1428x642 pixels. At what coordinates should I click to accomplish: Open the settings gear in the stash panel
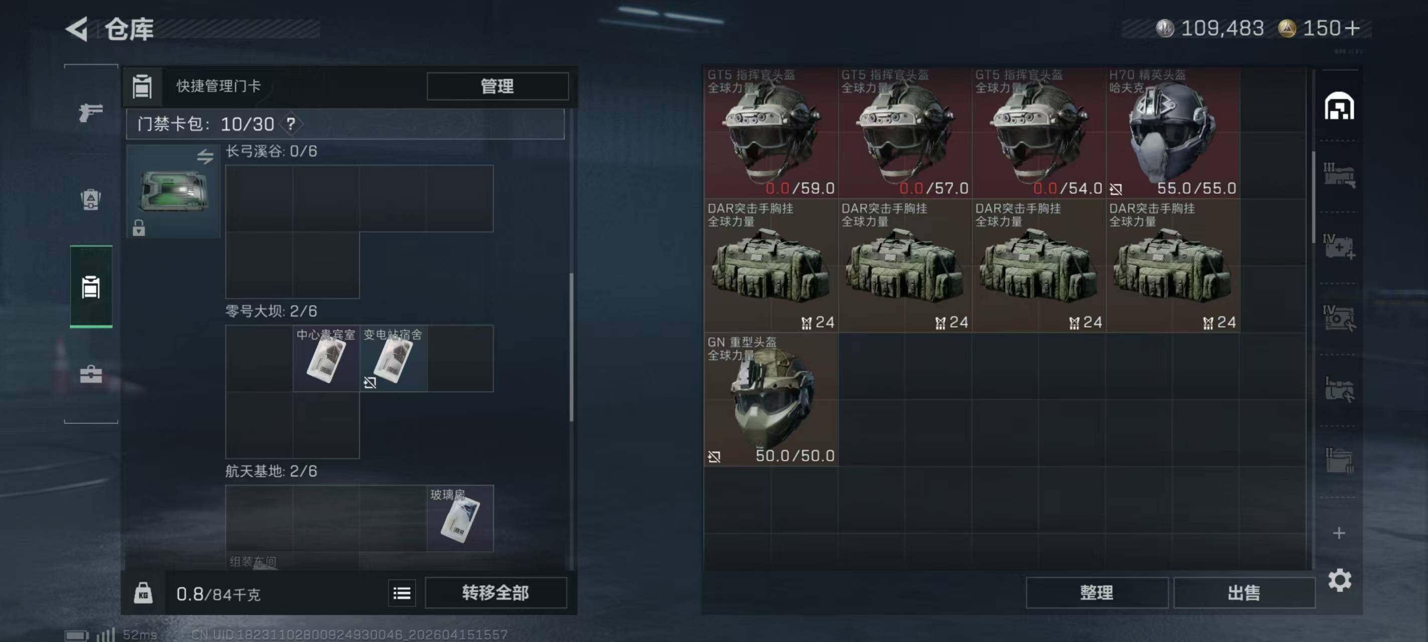[1339, 580]
